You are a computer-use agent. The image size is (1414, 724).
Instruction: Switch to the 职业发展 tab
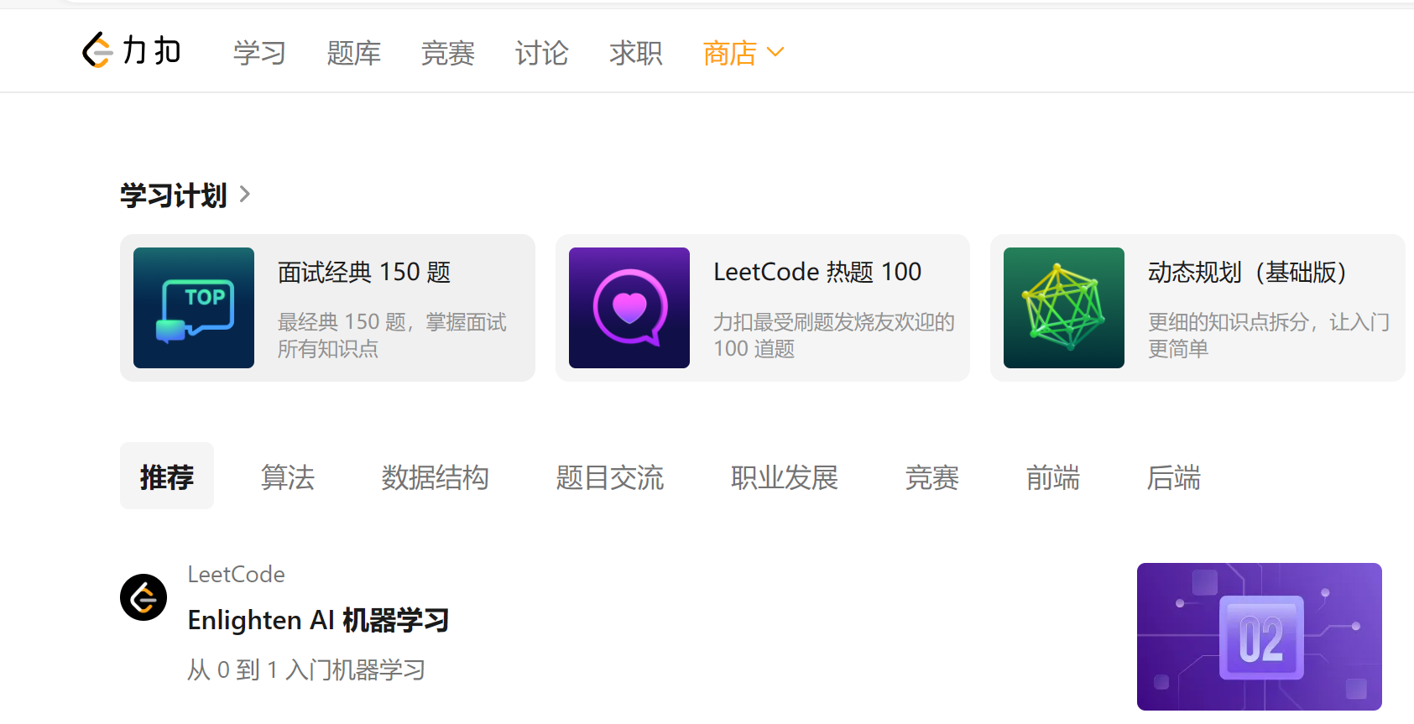pos(785,477)
